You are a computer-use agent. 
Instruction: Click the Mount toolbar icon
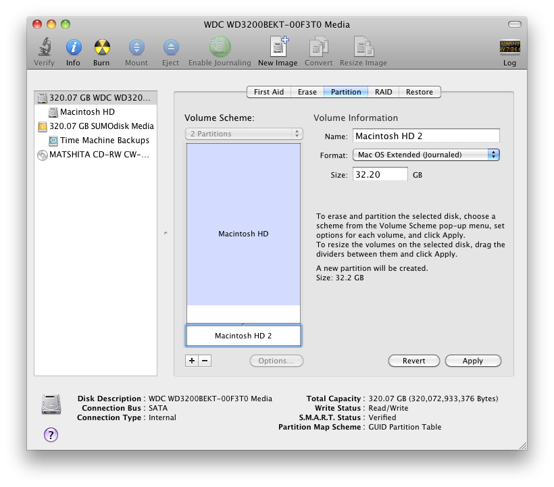pos(136,47)
